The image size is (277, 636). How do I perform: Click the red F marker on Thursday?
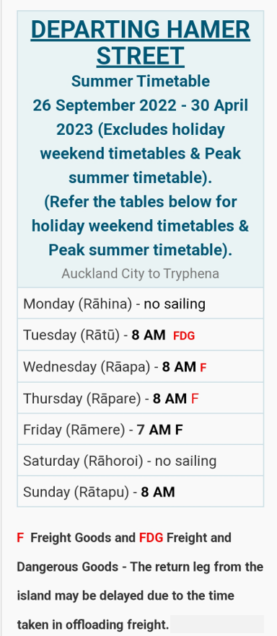pyautogui.click(x=195, y=399)
